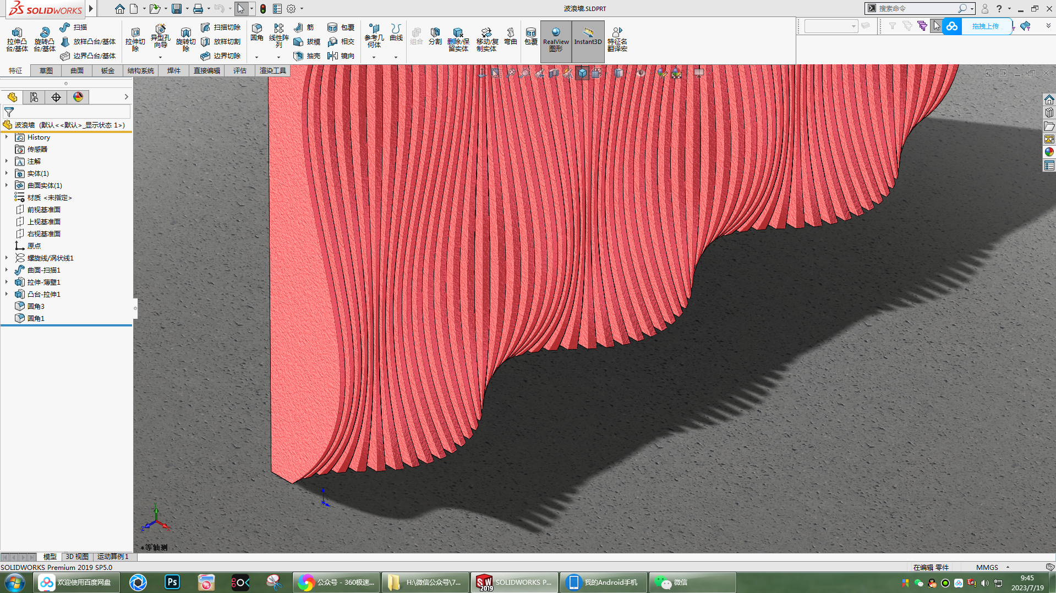
Task: Select the Shell tool (抽壳)
Action: (307, 56)
